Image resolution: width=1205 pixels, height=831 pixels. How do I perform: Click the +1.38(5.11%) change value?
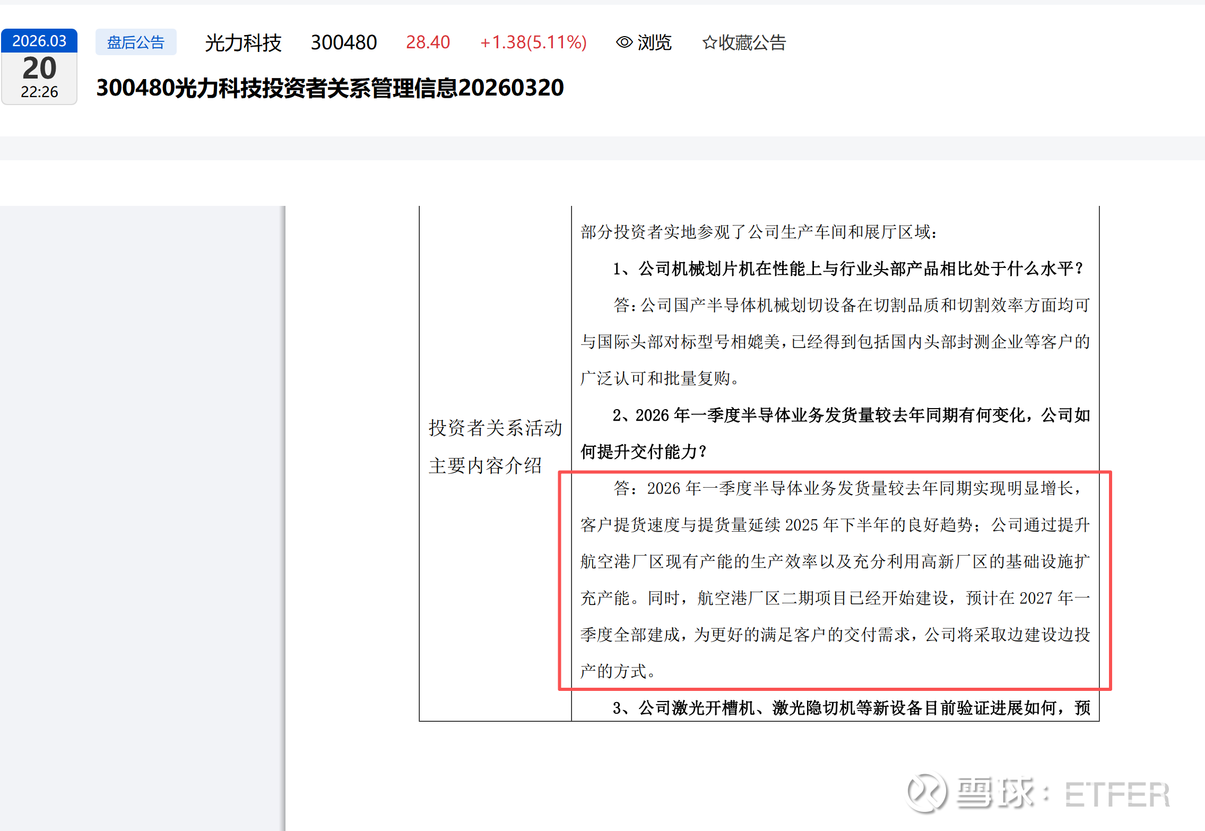tap(533, 42)
